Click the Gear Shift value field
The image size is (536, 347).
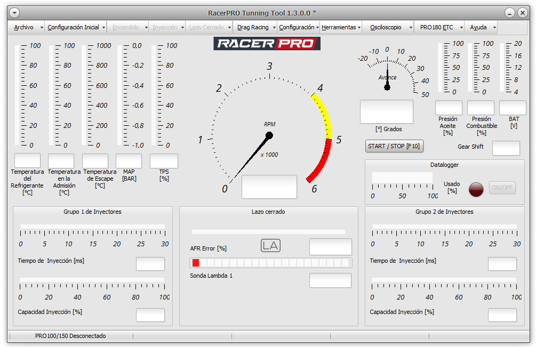[506, 148]
